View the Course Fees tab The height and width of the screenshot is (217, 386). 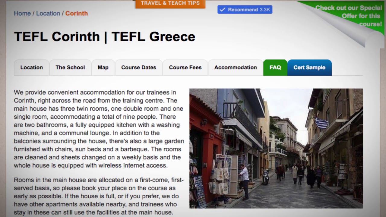coord(185,68)
